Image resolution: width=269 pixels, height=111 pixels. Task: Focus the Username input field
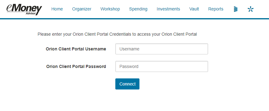tap(162, 49)
